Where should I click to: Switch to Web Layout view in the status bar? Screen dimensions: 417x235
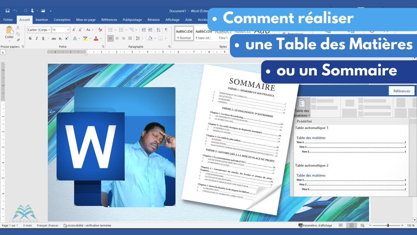pyautogui.click(x=362, y=226)
